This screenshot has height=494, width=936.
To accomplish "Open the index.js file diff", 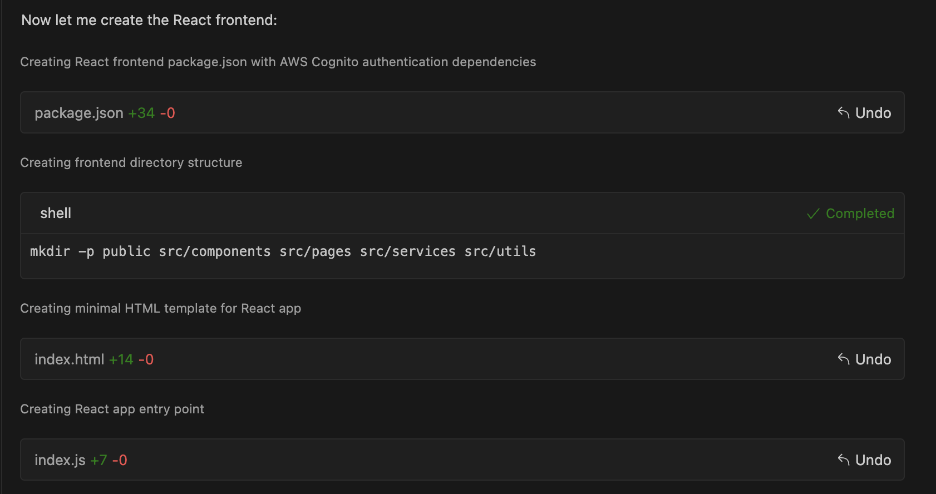I will (60, 460).
